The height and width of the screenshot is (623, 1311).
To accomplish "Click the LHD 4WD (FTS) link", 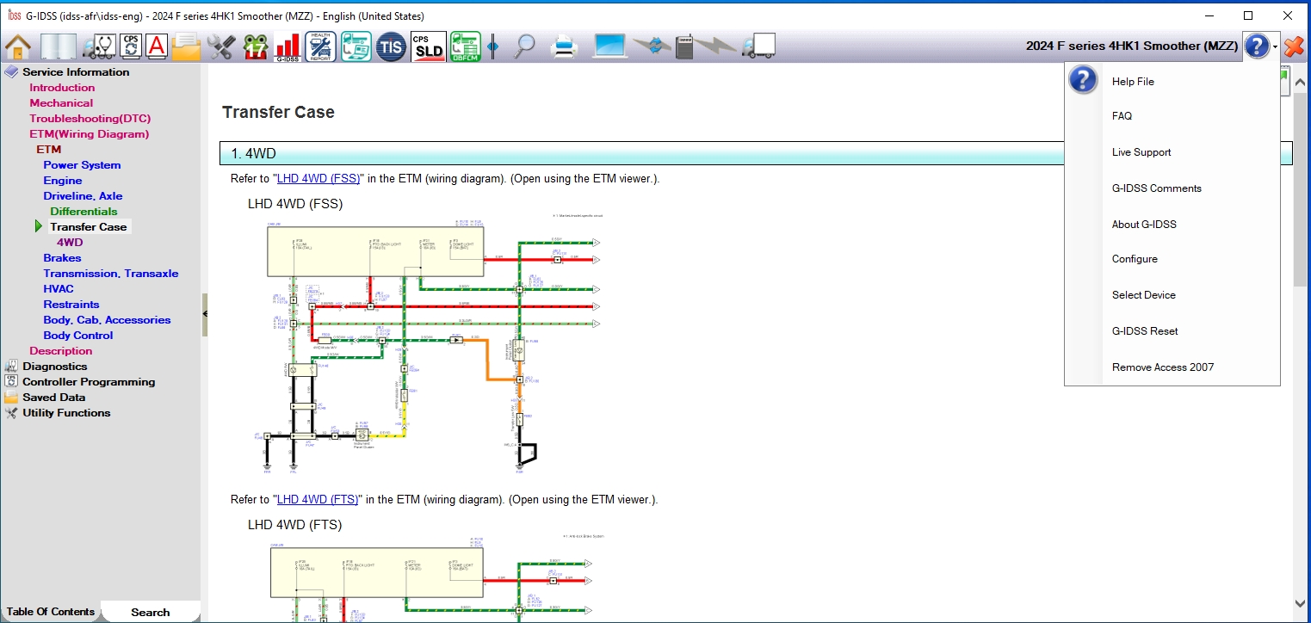I will (x=318, y=499).
